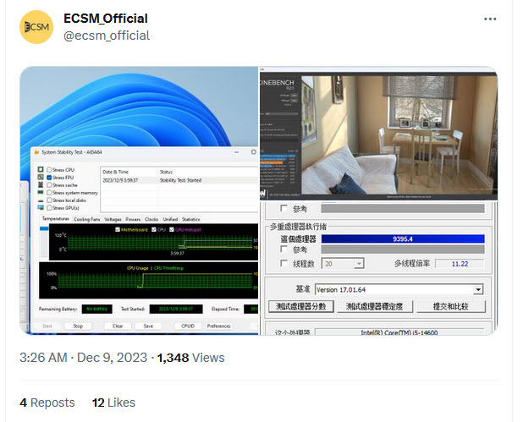Enable Stress local disks checkbox
The image size is (523, 422).
click(49, 200)
